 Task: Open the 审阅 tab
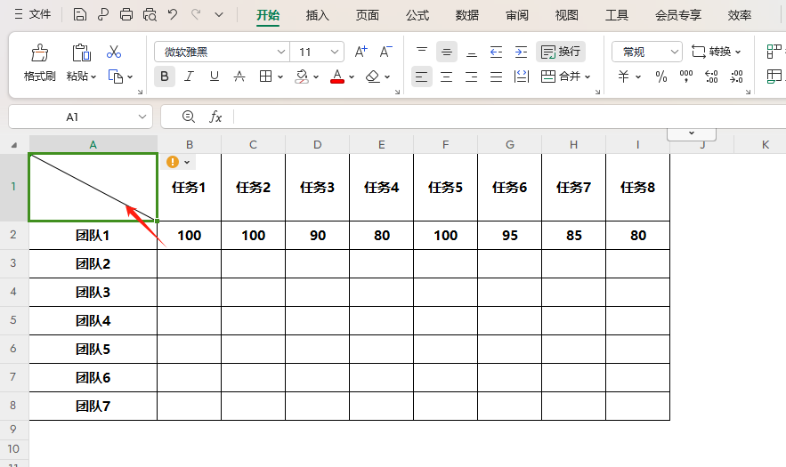517,15
